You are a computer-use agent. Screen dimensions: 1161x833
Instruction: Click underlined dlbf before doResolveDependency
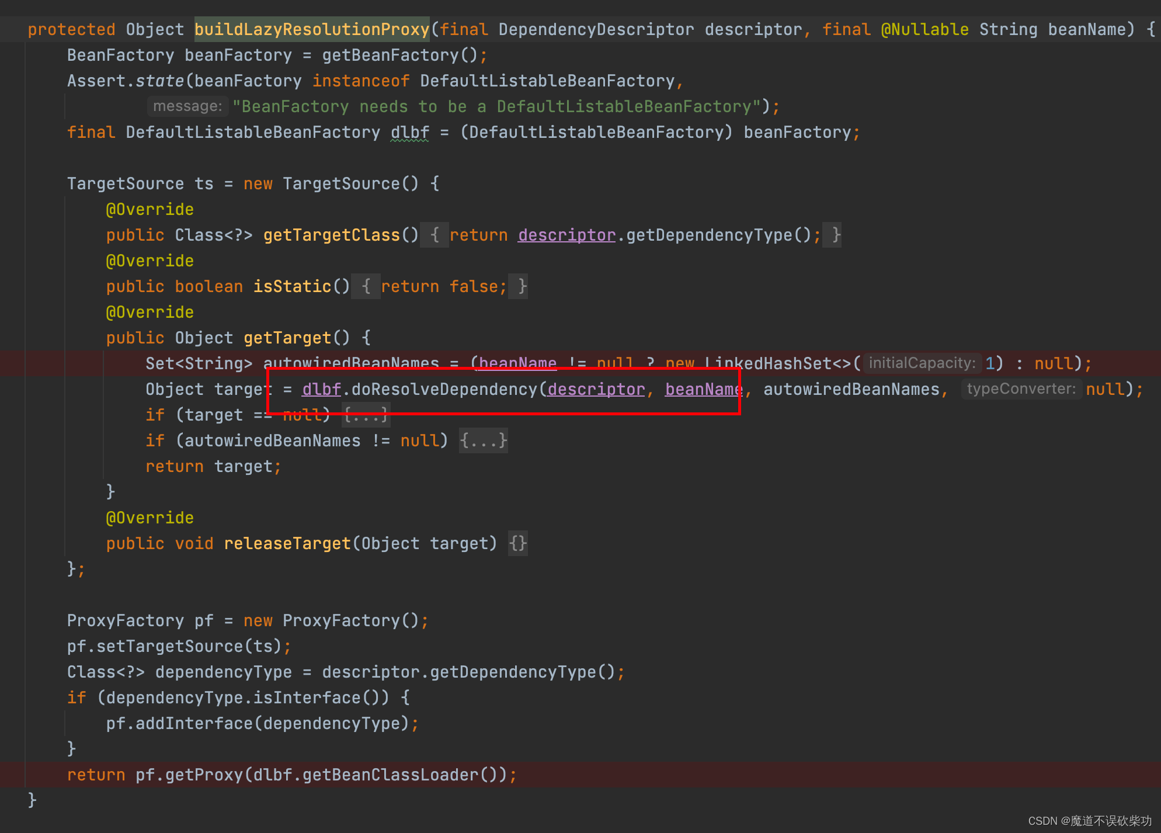point(321,389)
